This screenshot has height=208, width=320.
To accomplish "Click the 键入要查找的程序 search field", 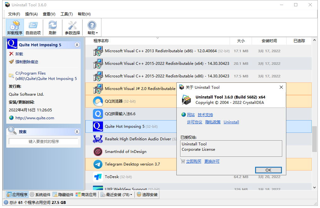I will click(x=43, y=141).
